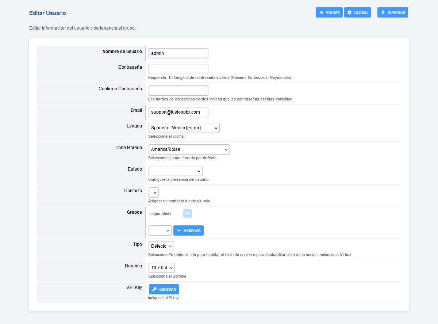Screen dimensions: 438x324
Task: Save user with Guardar button
Action: tap(392, 12)
